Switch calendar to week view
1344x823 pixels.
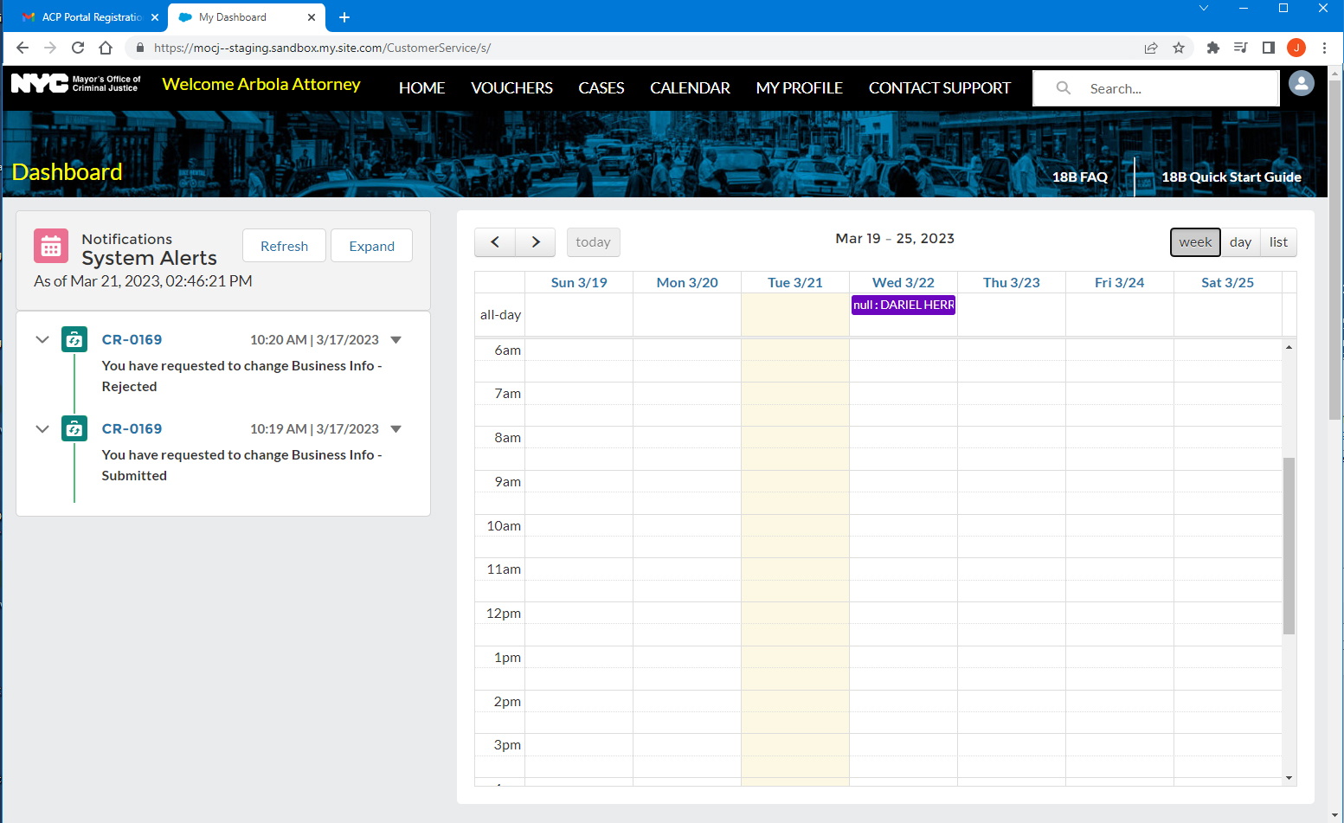click(1195, 242)
